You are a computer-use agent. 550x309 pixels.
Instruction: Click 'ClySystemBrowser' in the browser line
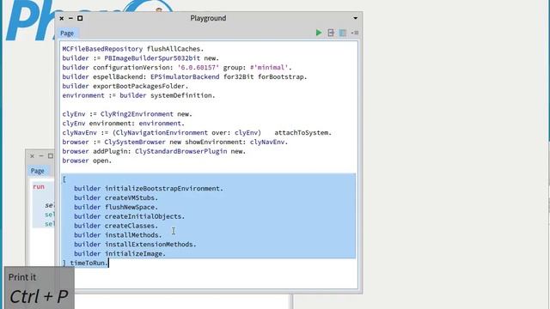[135, 142]
